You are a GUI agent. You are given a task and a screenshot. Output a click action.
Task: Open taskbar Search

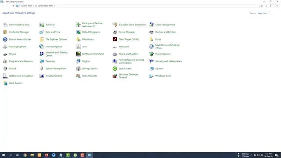[11, 155]
